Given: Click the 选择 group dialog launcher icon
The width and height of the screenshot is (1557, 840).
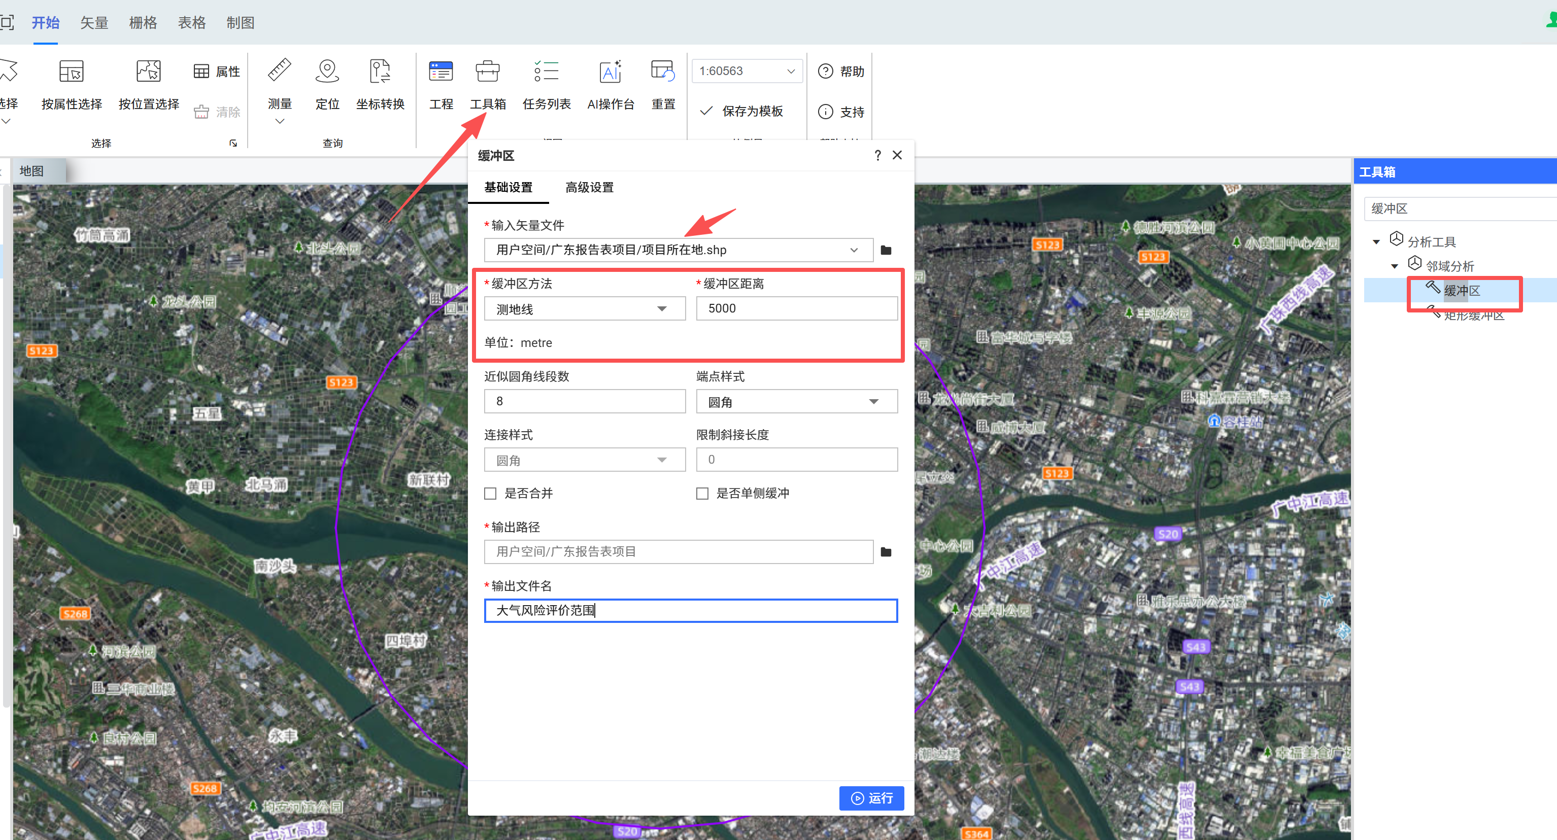Looking at the screenshot, I should (x=233, y=143).
